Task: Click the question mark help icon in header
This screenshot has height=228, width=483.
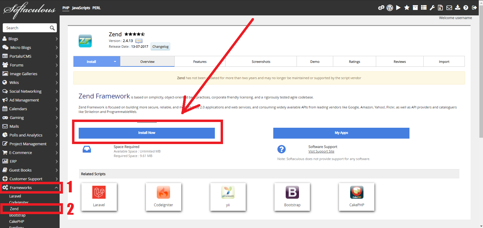Action: coord(466,8)
